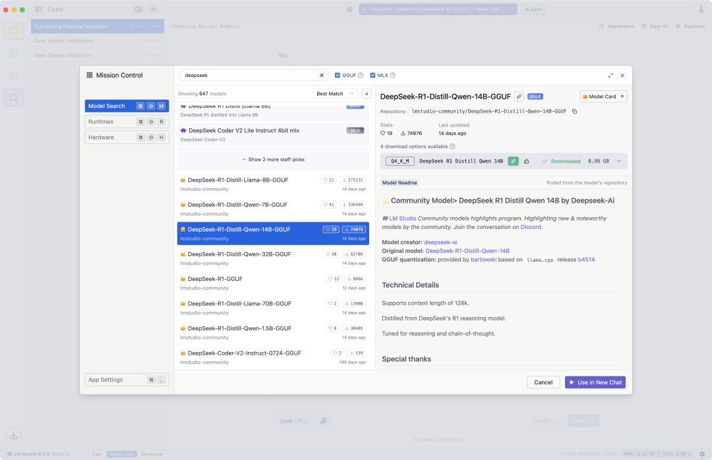Click Clear All in the chat toolbar
712x460 pixels.
point(655,26)
